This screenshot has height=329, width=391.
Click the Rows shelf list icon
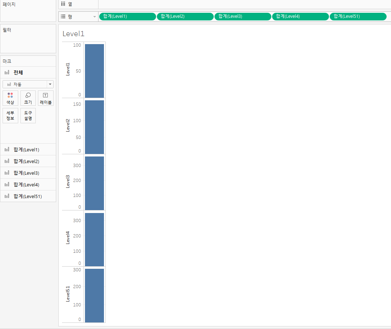(x=63, y=16)
